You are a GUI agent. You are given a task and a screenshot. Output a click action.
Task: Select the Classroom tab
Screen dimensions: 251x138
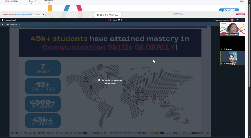[229, 10]
